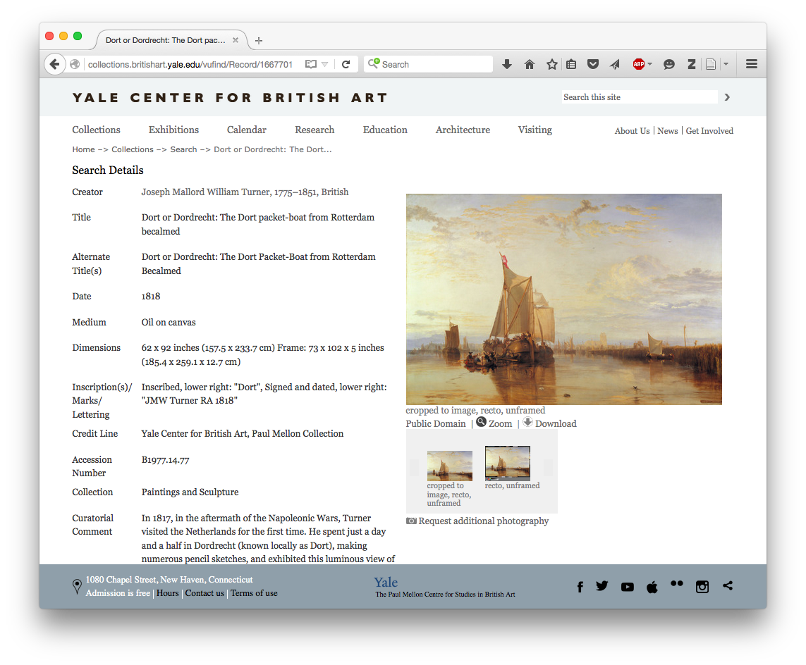Click the Zotero Z icon
The width and height of the screenshot is (806, 665).
(691, 64)
